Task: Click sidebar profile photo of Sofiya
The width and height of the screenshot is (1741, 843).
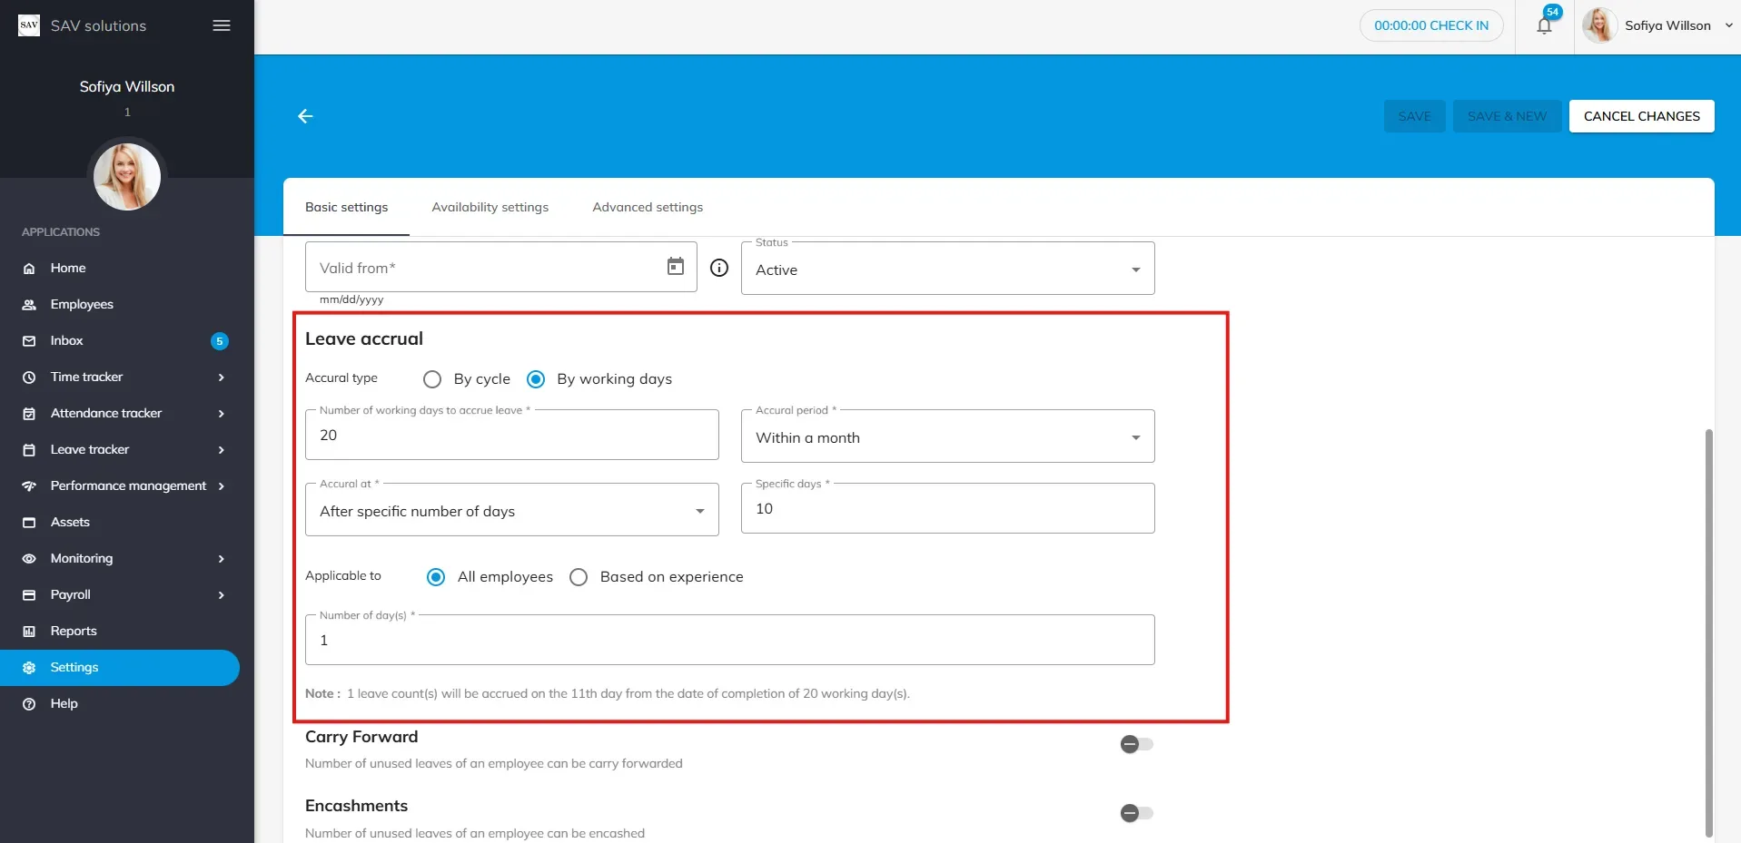Action: tap(127, 176)
